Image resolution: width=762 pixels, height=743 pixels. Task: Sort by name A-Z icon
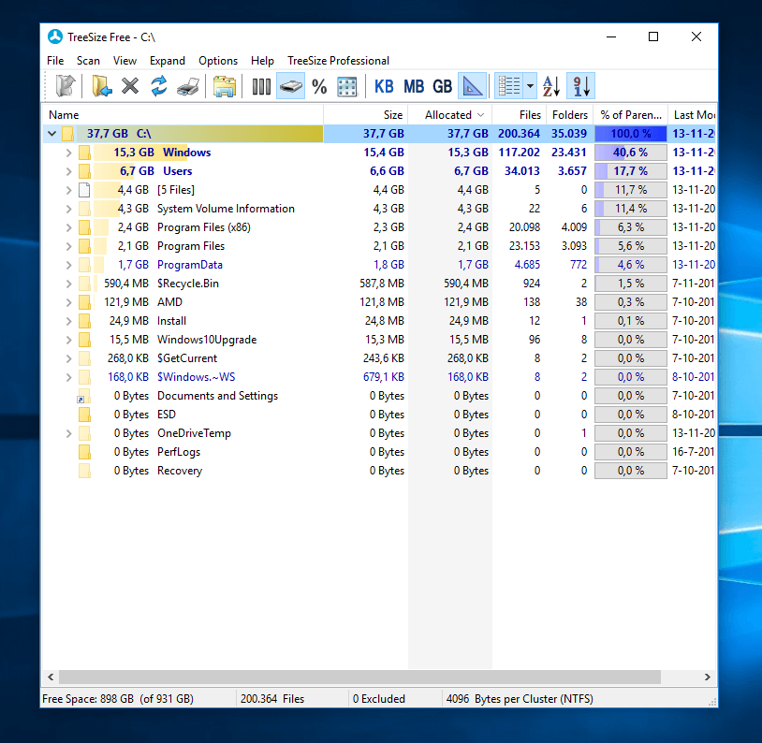(551, 86)
